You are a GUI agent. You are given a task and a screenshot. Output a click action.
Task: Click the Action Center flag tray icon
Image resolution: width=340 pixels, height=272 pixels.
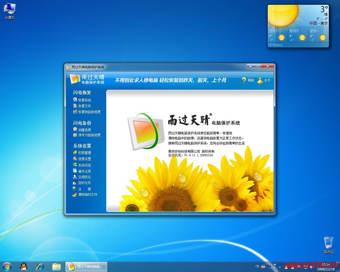(x=299, y=267)
